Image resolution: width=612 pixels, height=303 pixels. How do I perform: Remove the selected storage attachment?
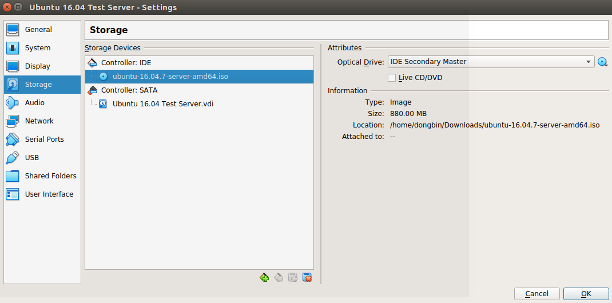(307, 278)
